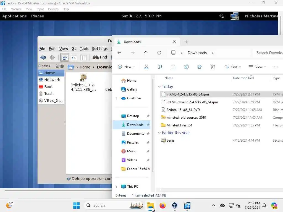This screenshot has width=283, height=212.
Task: Open Go menu in Fedora file manager
Action: pos(74,49)
